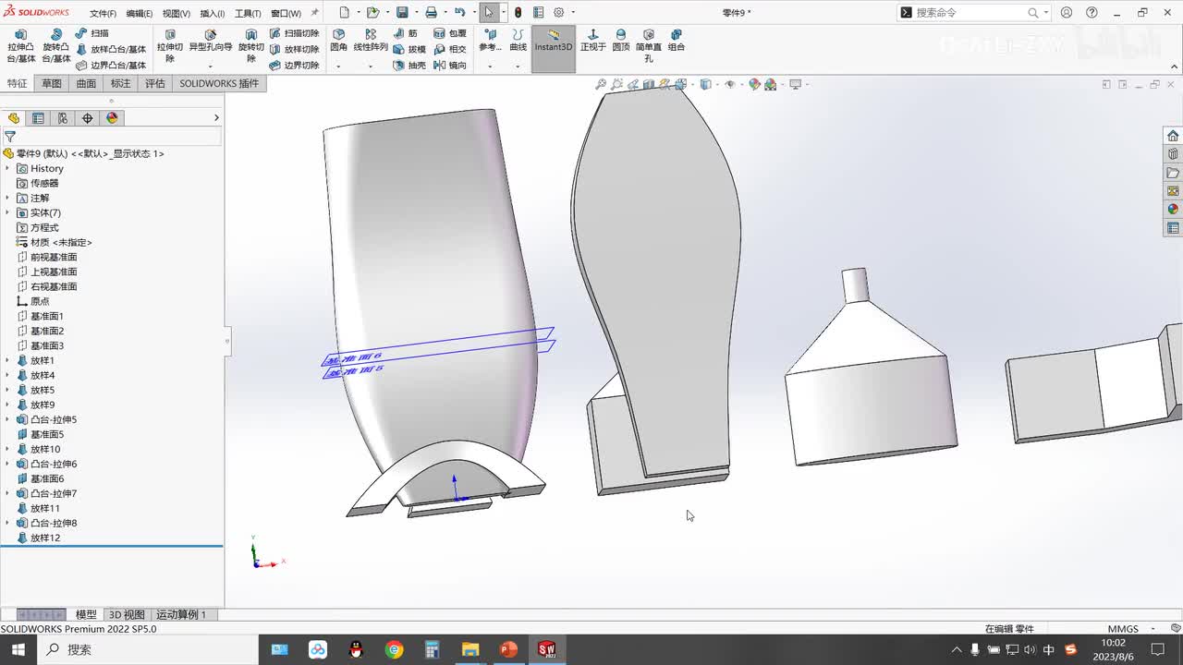Open the 编辑(E) menu

pyautogui.click(x=140, y=14)
